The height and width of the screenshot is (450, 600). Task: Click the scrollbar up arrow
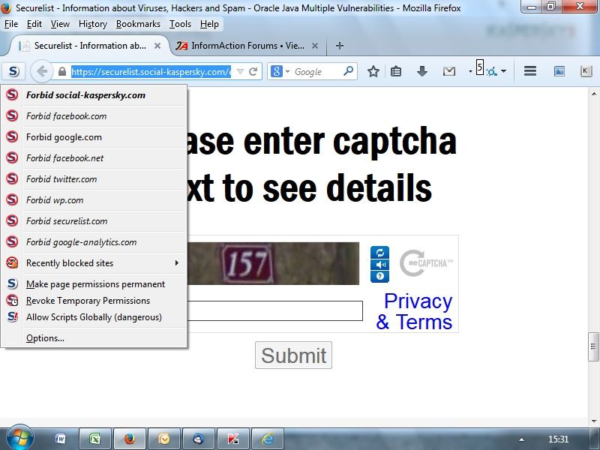tap(593, 93)
